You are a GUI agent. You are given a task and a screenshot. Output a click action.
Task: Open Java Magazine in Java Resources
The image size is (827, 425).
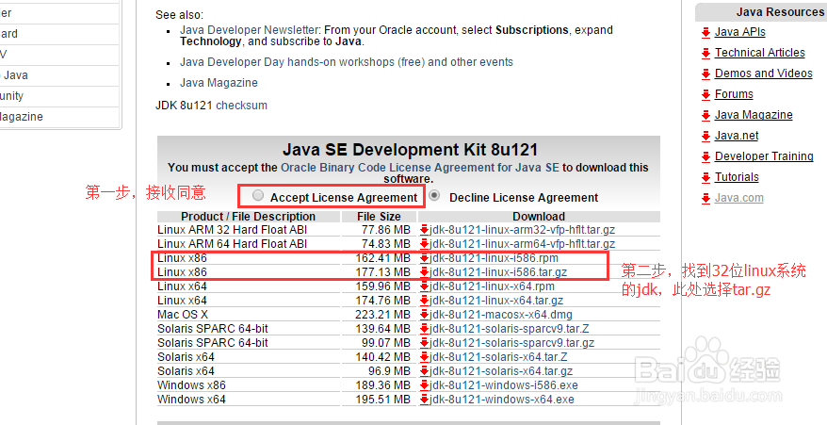pyautogui.click(x=754, y=115)
